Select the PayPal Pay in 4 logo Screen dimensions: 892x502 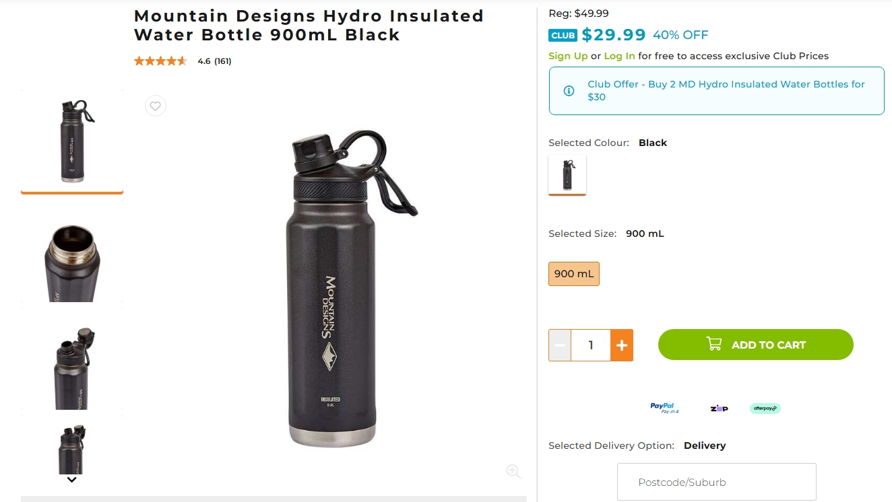(664, 408)
